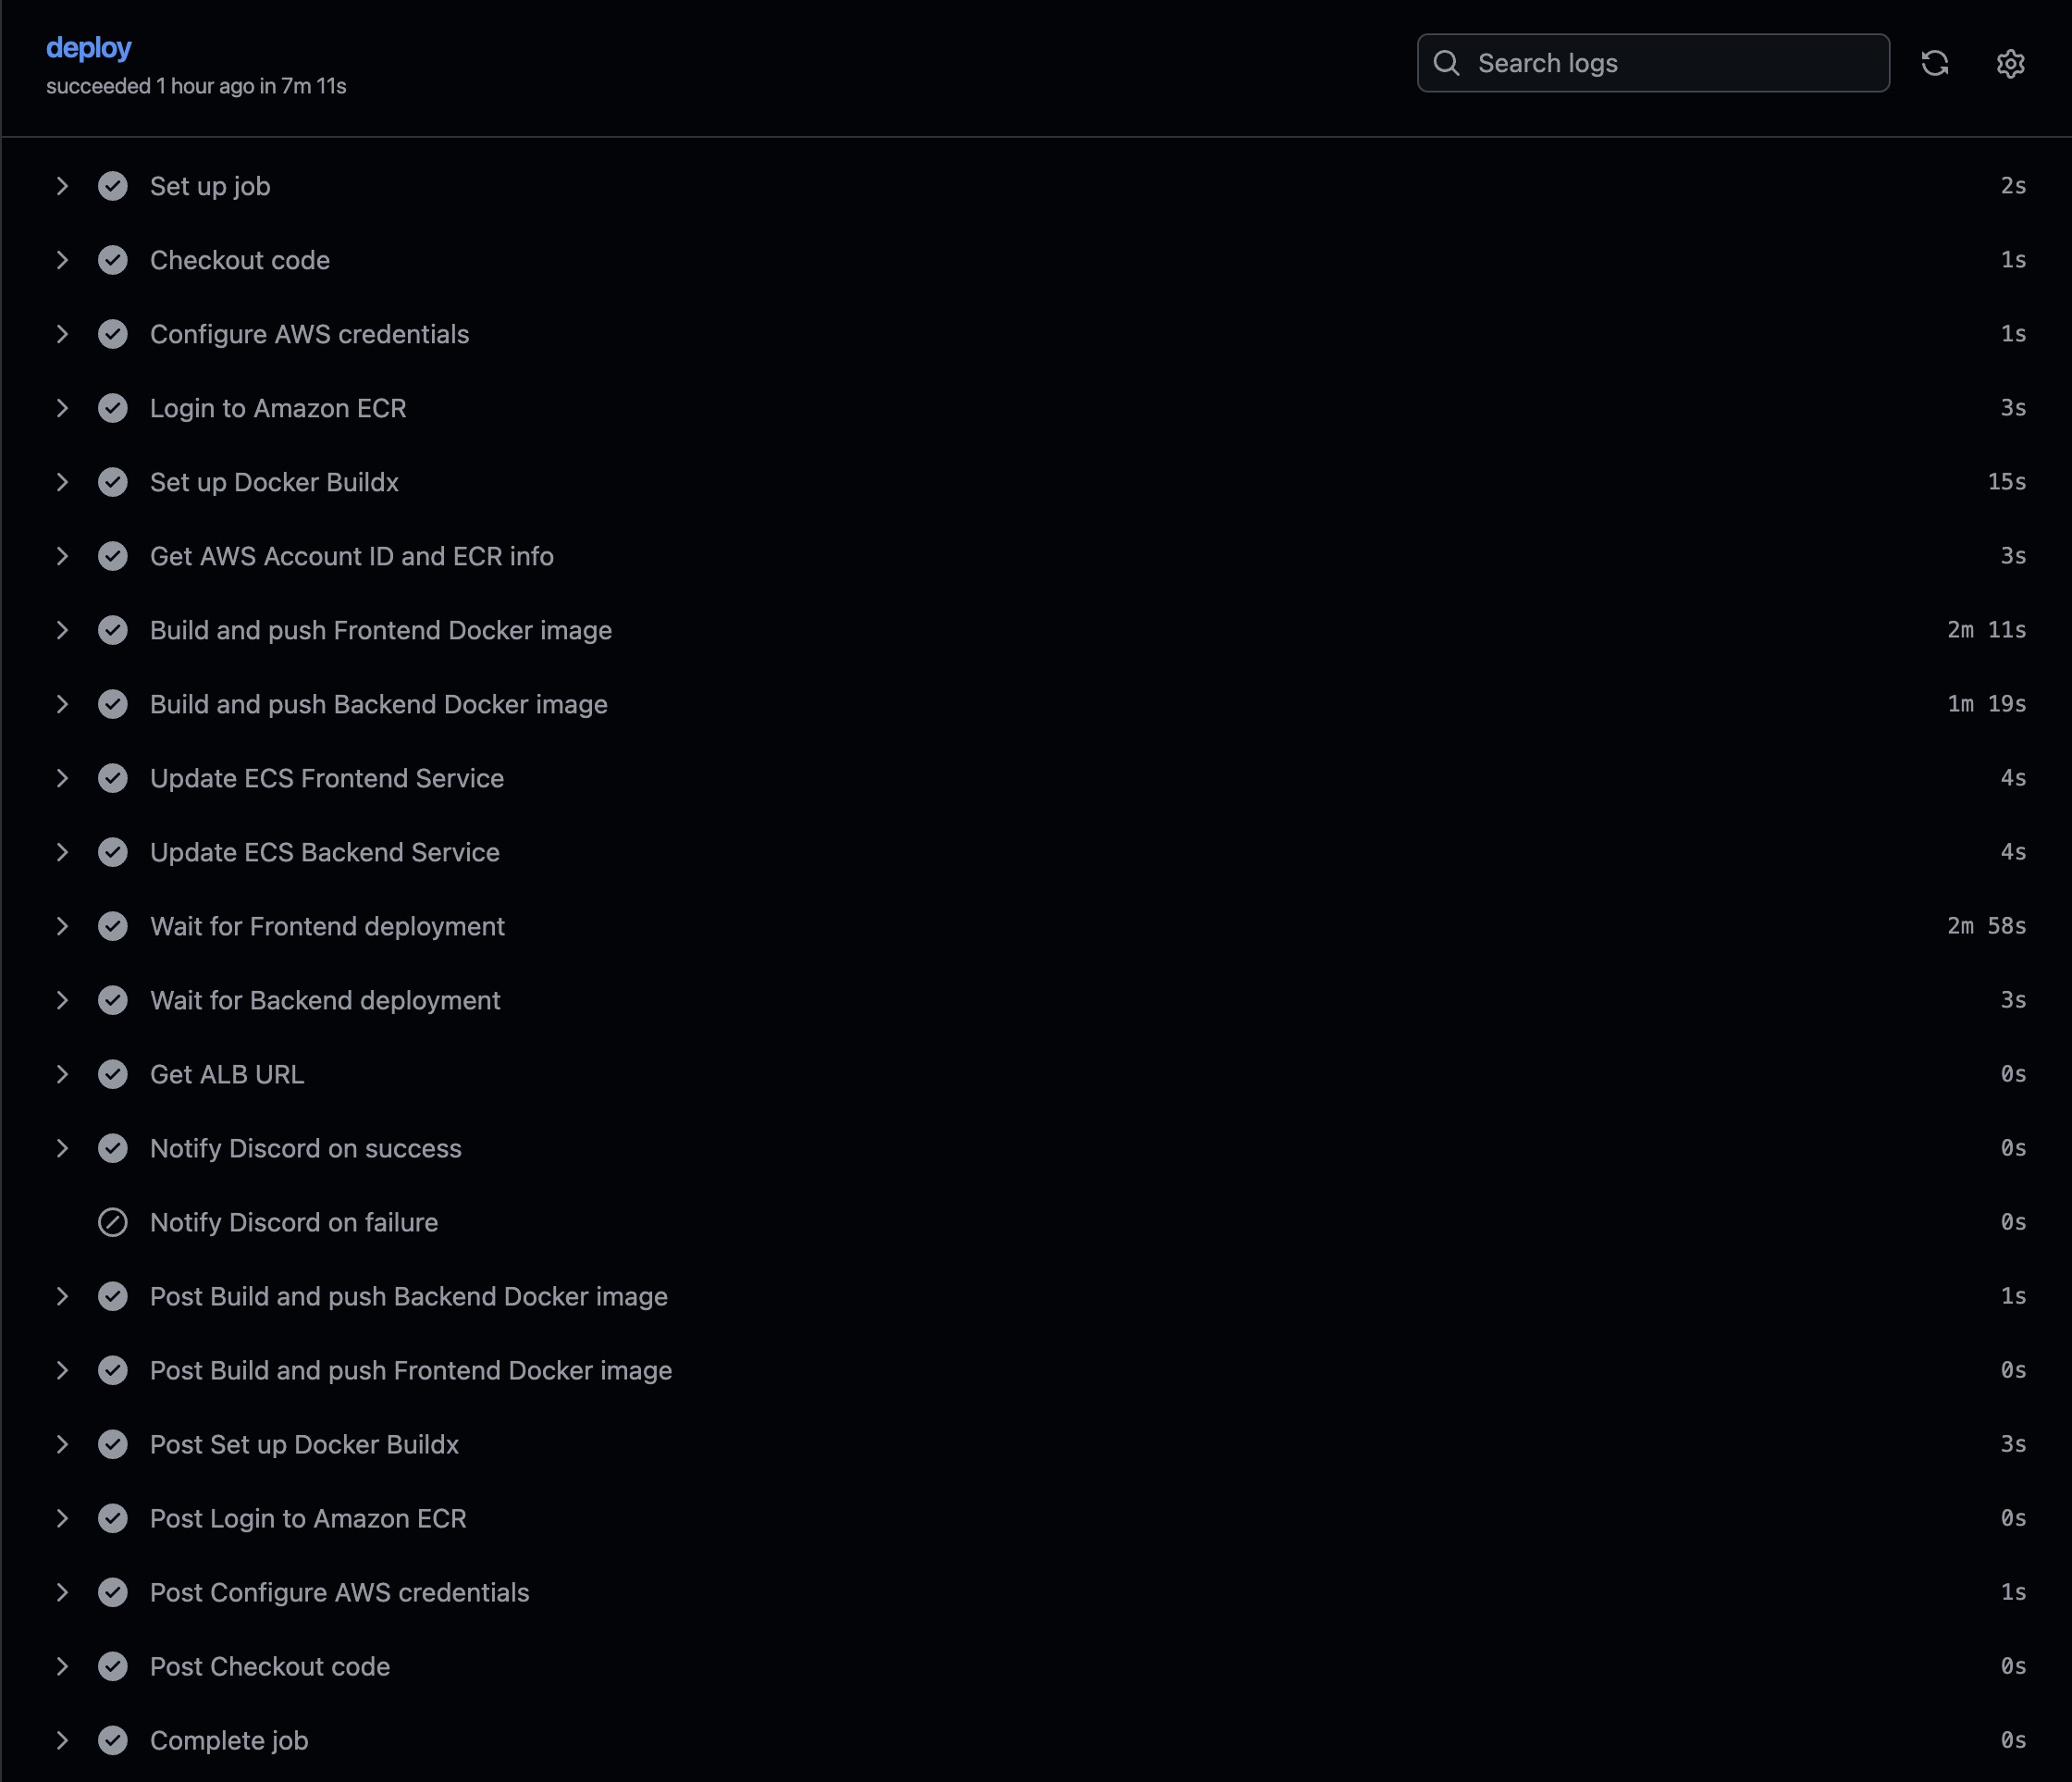Click the success checkmark beside Set up job
2072x1782 pixels.
[113, 186]
